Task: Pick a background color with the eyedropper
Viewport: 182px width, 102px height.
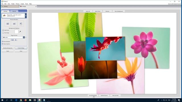Action: (20, 31)
